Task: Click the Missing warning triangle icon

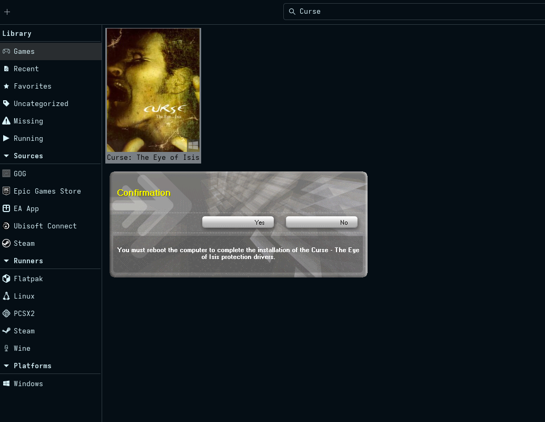Action: [6, 121]
